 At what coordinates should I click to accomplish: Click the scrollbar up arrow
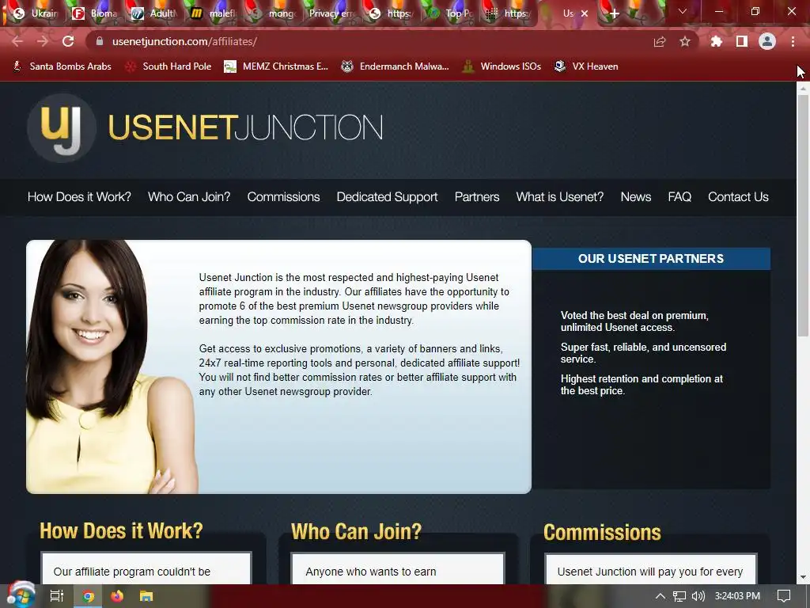coord(803,89)
